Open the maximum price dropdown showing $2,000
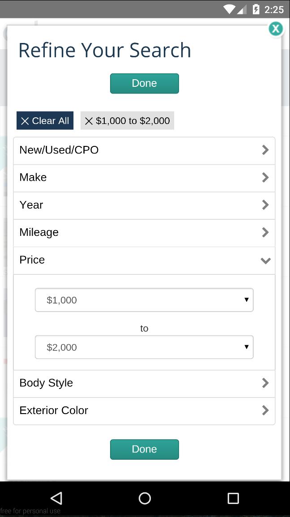Image resolution: width=290 pixels, height=517 pixels. pos(144,347)
